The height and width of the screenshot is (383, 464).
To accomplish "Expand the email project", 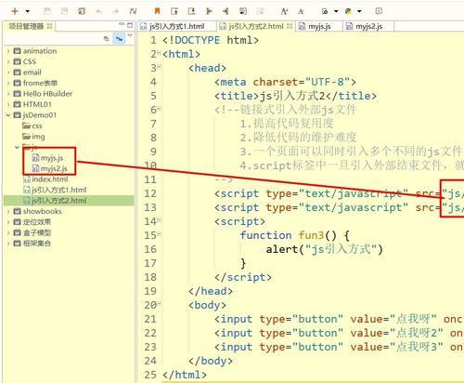I will click(8, 73).
